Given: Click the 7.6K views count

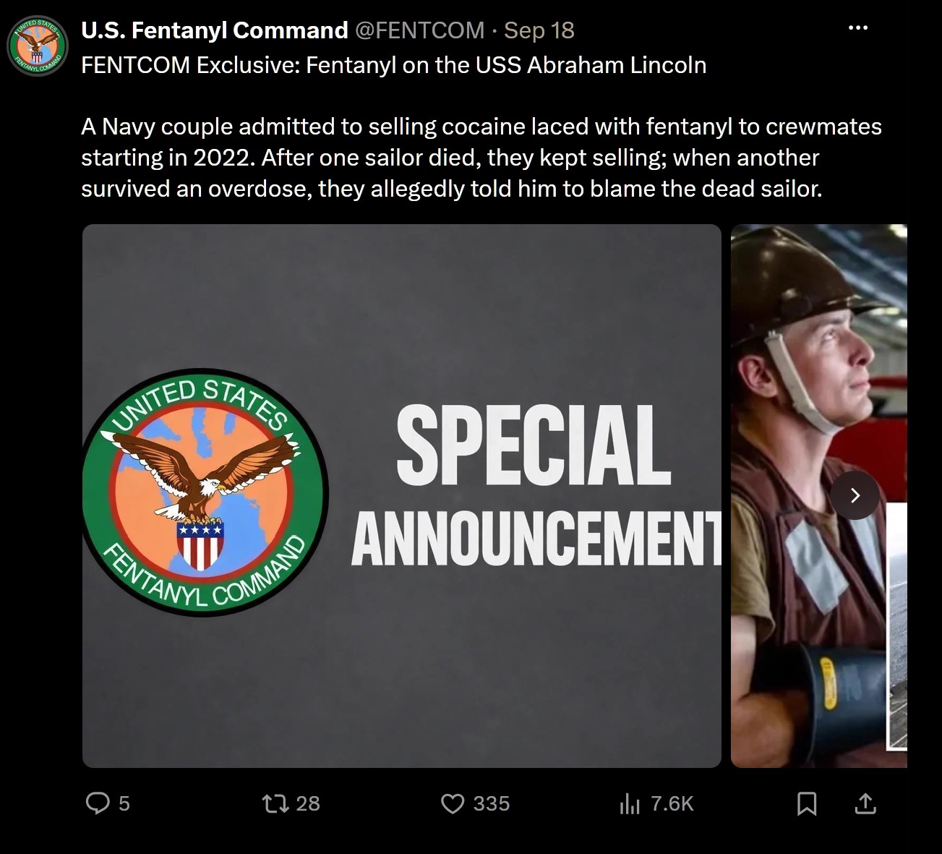Looking at the screenshot, I should point(672,803).
